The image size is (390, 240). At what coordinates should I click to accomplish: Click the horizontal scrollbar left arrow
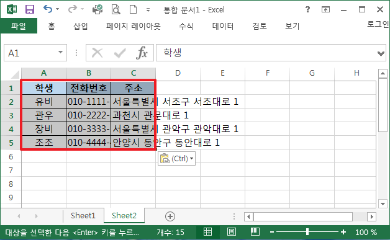(248, 217)
